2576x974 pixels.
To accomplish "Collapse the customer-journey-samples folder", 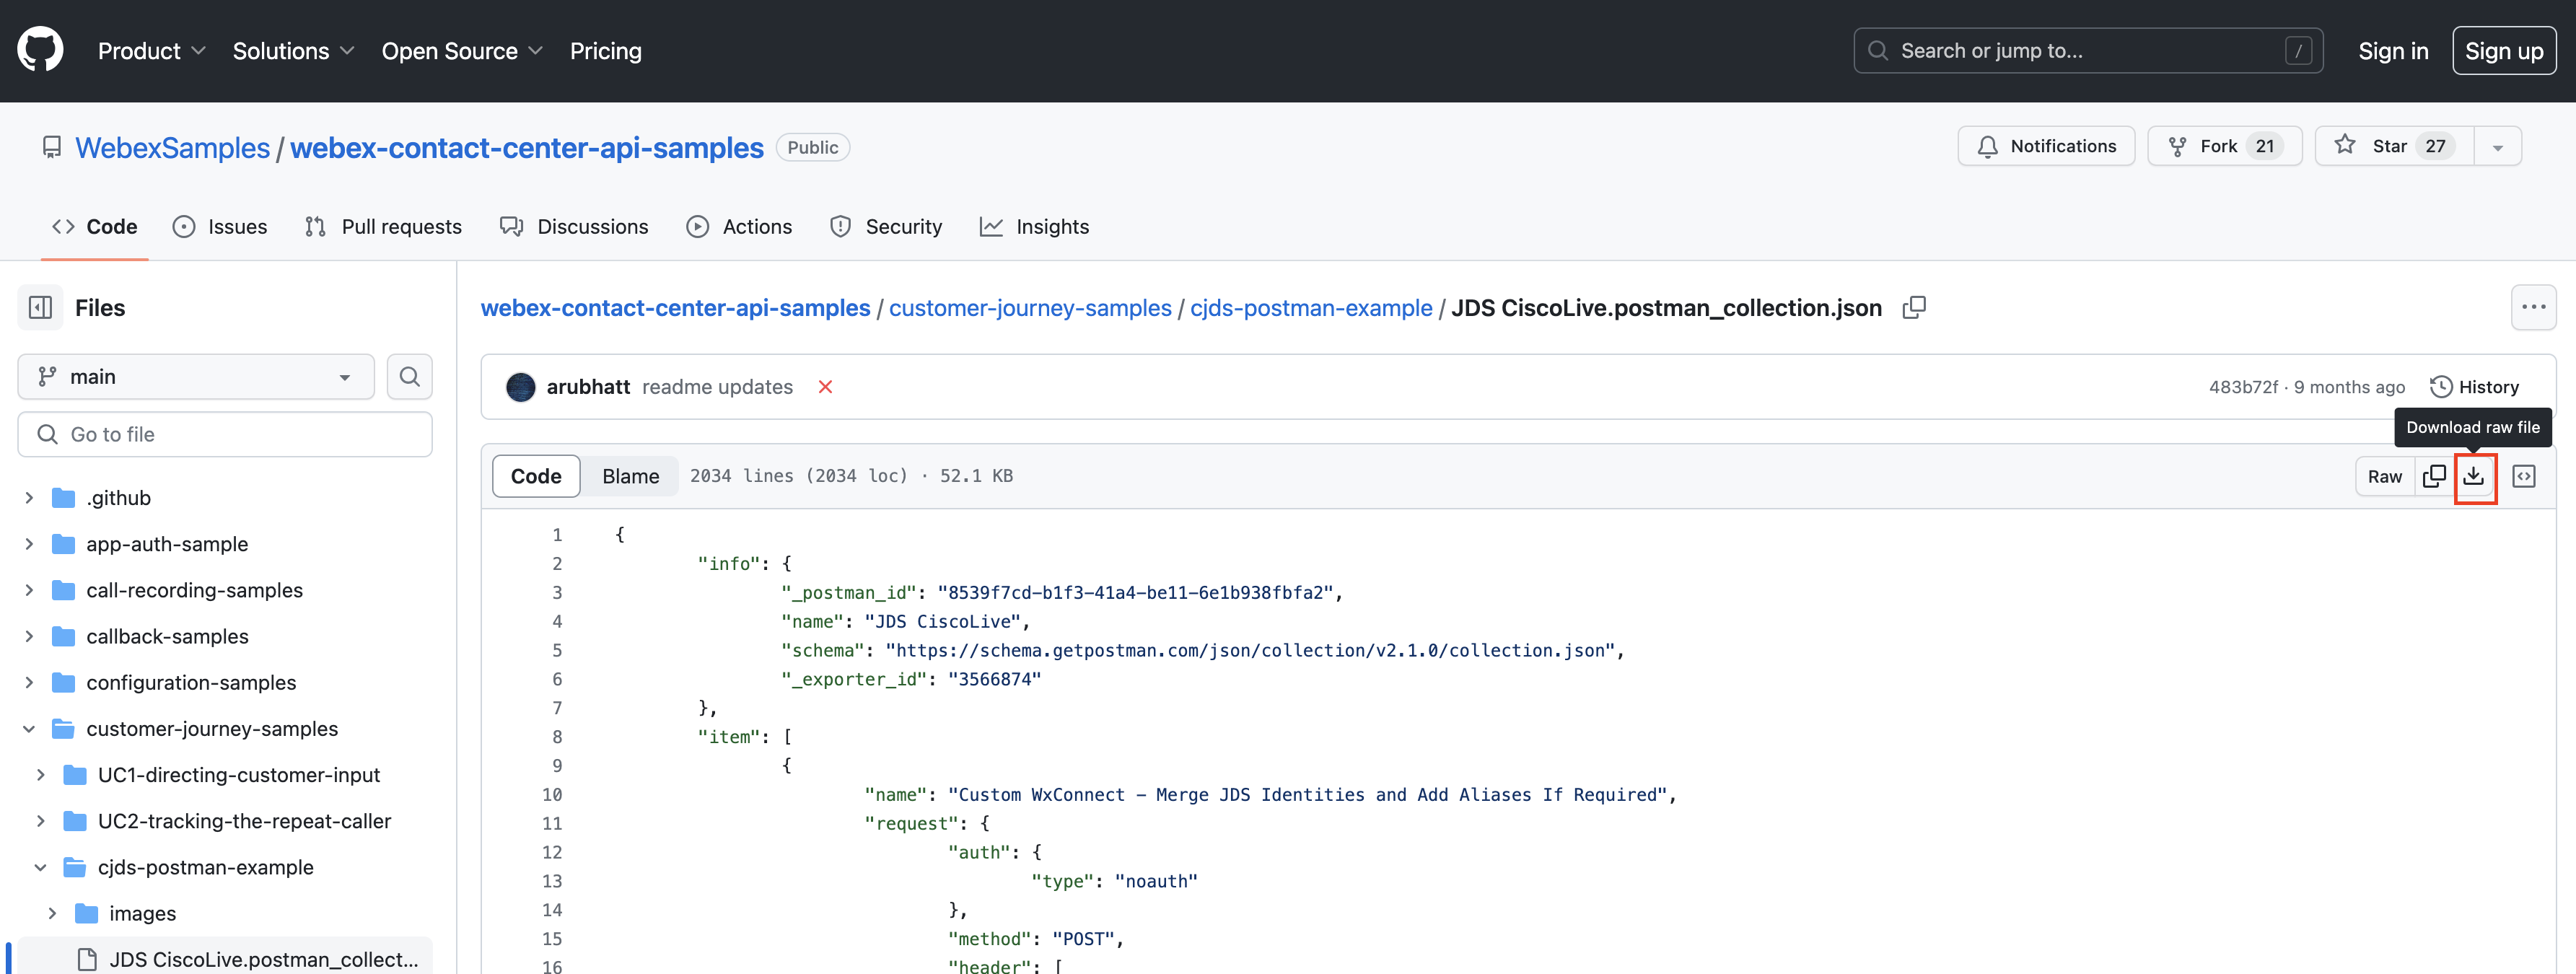I will pyautogui.click(x=29, y=729).
